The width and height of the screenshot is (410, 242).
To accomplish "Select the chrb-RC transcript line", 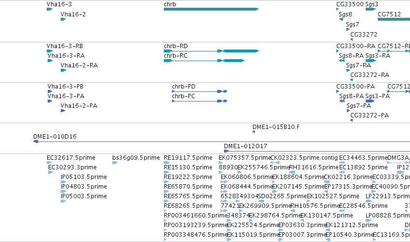I will coord(204,61).
